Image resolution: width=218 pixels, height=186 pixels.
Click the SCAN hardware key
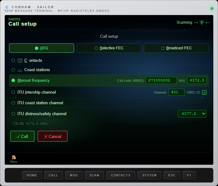(x=94, y=175)
